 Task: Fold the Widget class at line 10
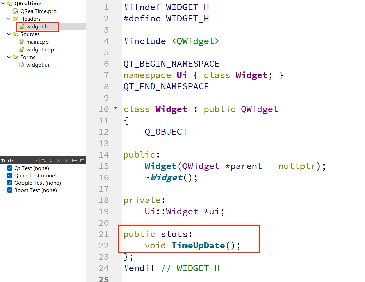[x=116, y=108]
